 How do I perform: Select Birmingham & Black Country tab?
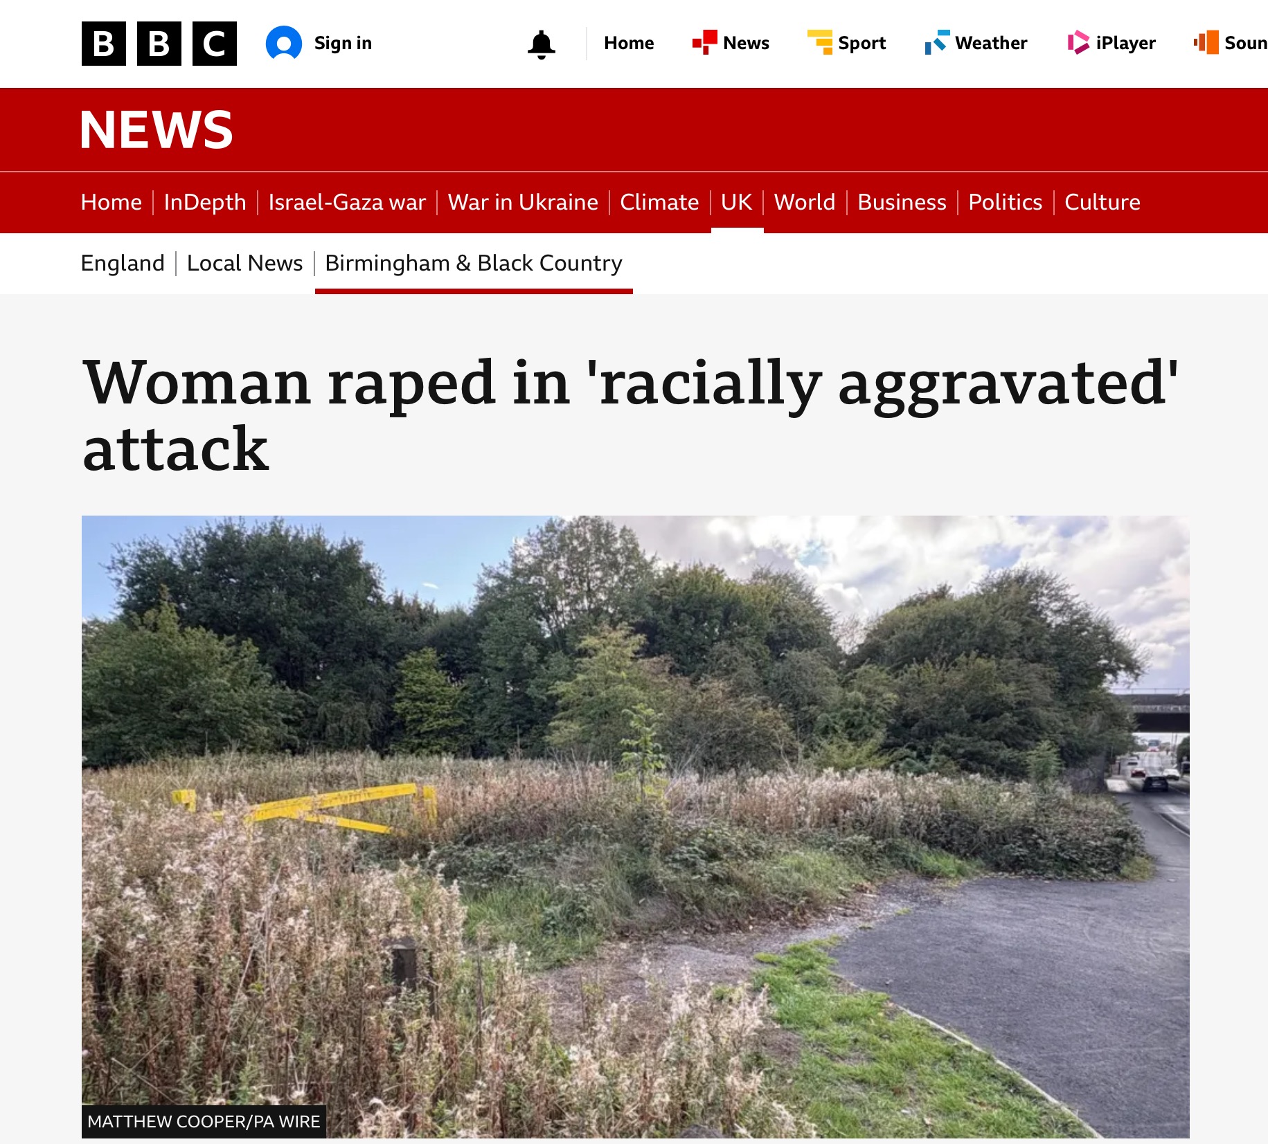tap(474, 263)
